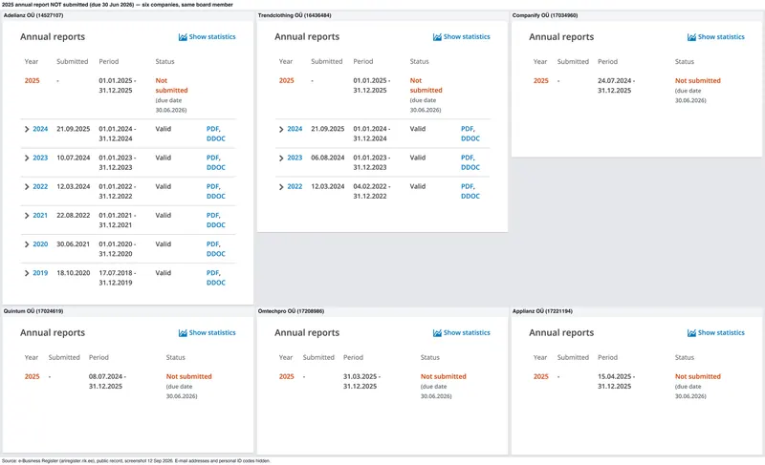Download the 2021 DDOC file for Adelianz OÜ

pos(216,225)
